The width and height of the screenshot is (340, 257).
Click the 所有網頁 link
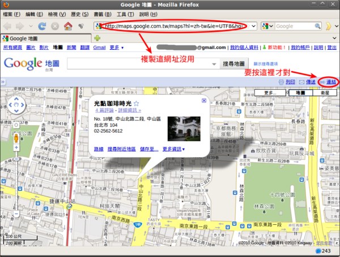point(12,47)
